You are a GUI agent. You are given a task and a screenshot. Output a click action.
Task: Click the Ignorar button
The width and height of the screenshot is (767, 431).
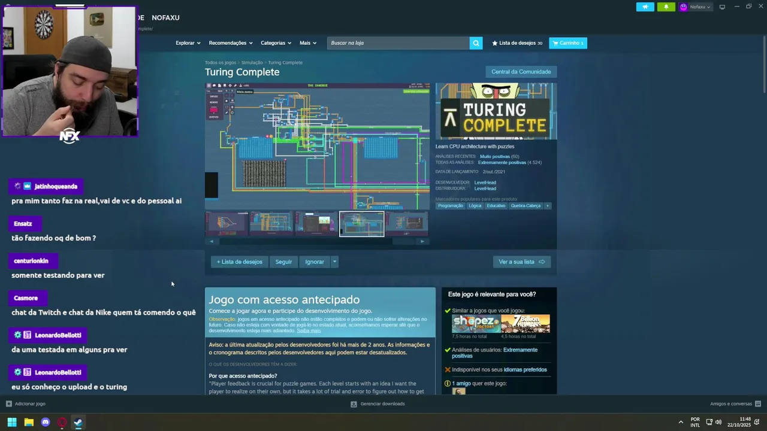(x=315, y=262)
